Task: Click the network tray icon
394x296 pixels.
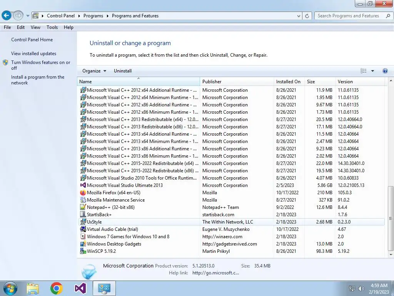Action: pos(352,288)
